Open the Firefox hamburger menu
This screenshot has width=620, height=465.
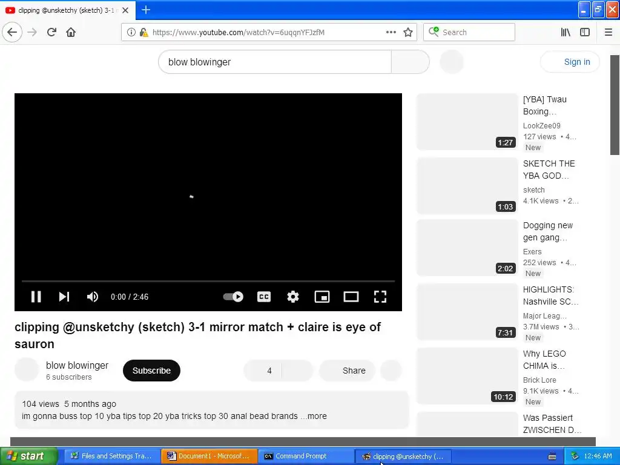tap(608, 32)
